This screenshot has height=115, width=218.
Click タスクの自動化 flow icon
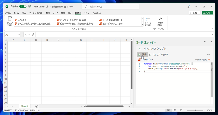[160, 21]
